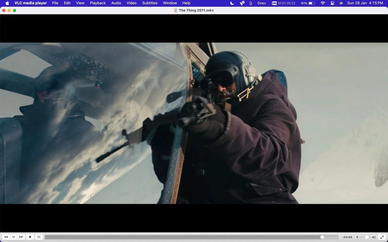Toggle fullscreen mode
This screenshot has height=242, width=388.
click(x=382, y=237)
